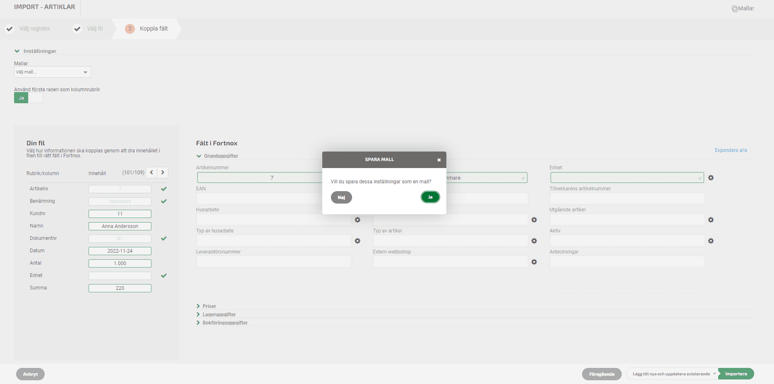Click the Typ av husarbete field
Screen dimensions: 774x384
[274, 241]
